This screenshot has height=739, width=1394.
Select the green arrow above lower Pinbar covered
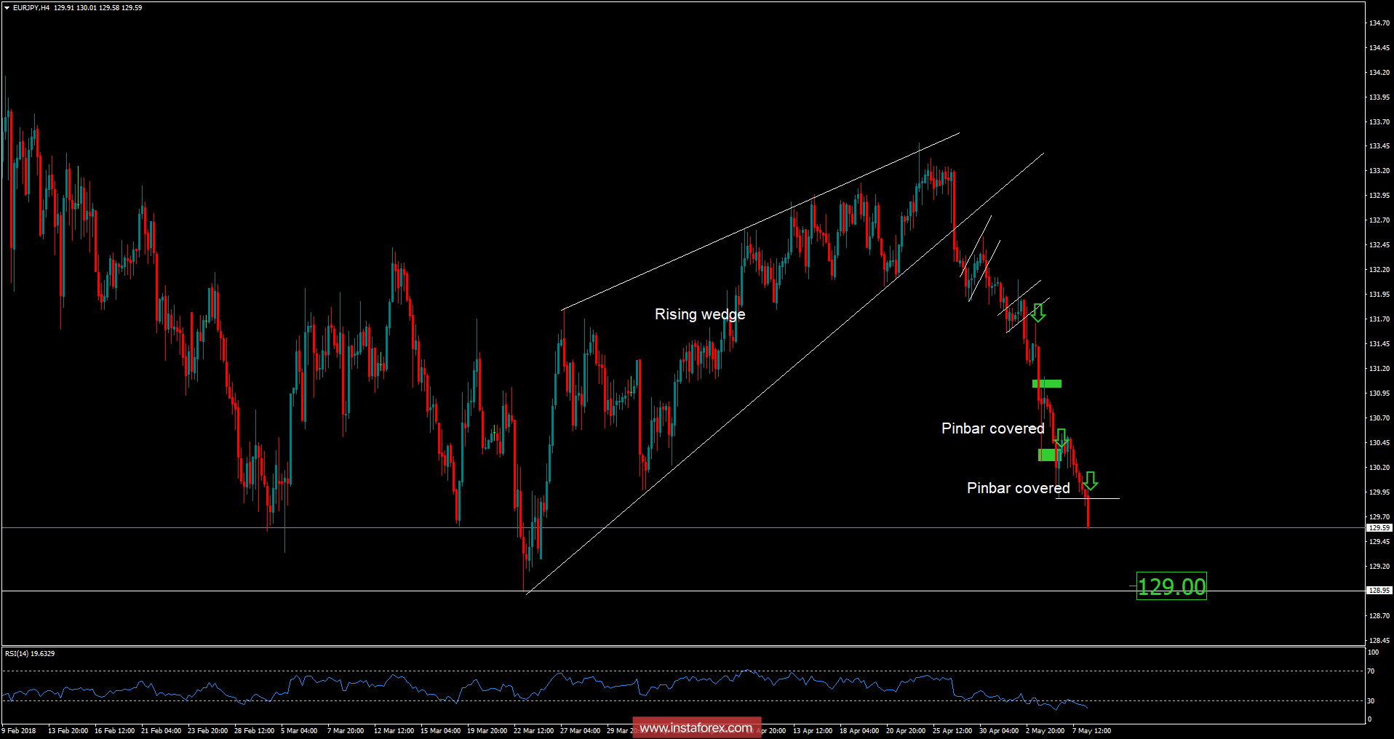point(1090,481)
